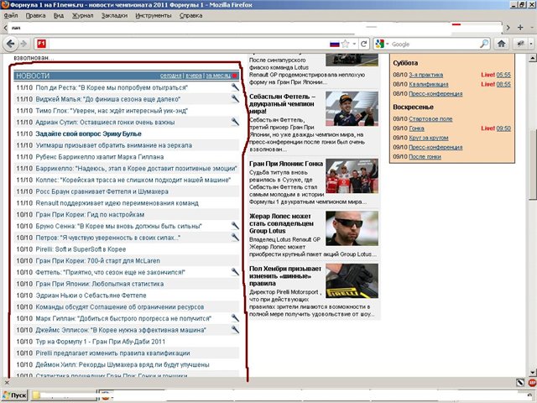Screen dimensions: 537x403
Task: Click the Firefox Back arrow button
Action: point(10,44)
